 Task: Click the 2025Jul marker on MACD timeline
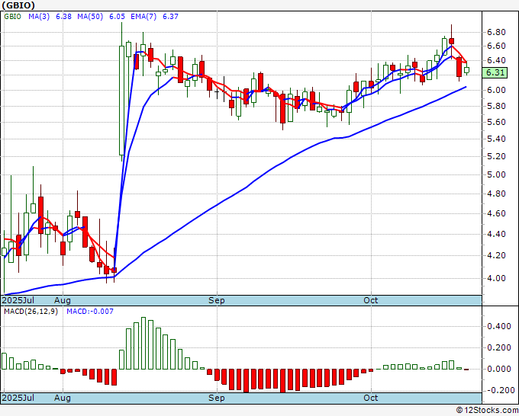click(x=18, y=398)
